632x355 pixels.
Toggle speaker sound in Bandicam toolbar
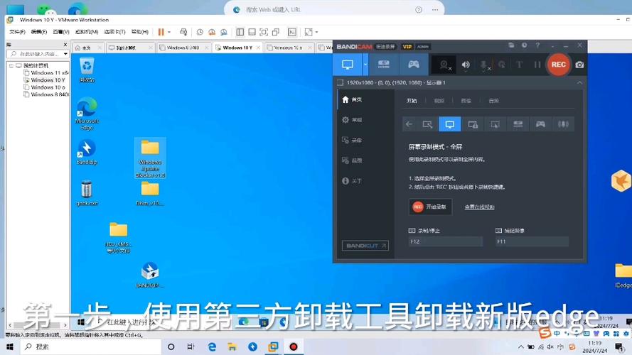pyautogui.click(x=466, y=65)
